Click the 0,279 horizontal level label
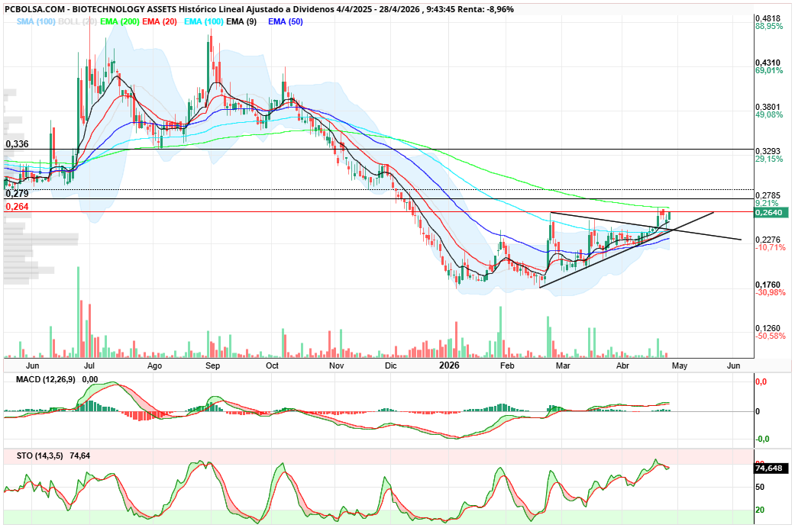This screenshot has height=528, width=795. (17, 194)
